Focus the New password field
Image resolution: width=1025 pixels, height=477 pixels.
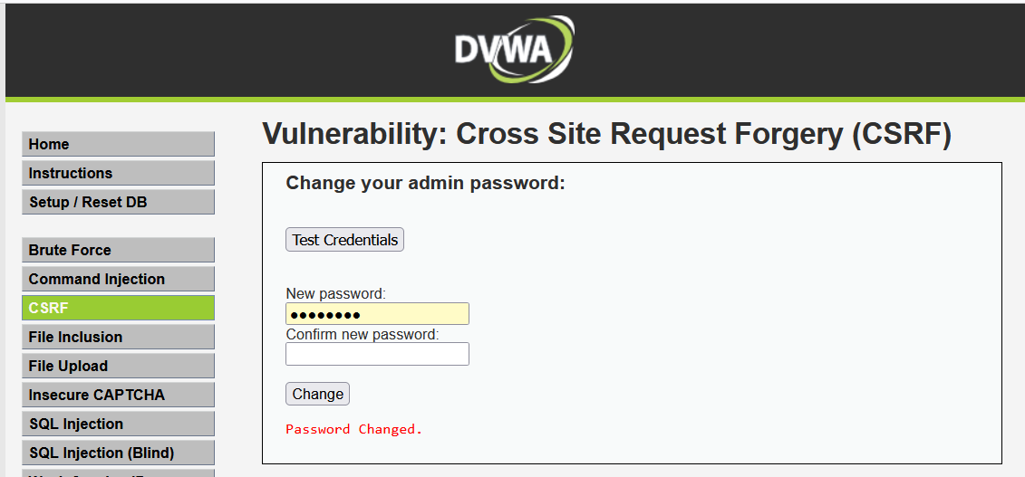(x=377, y=314)
